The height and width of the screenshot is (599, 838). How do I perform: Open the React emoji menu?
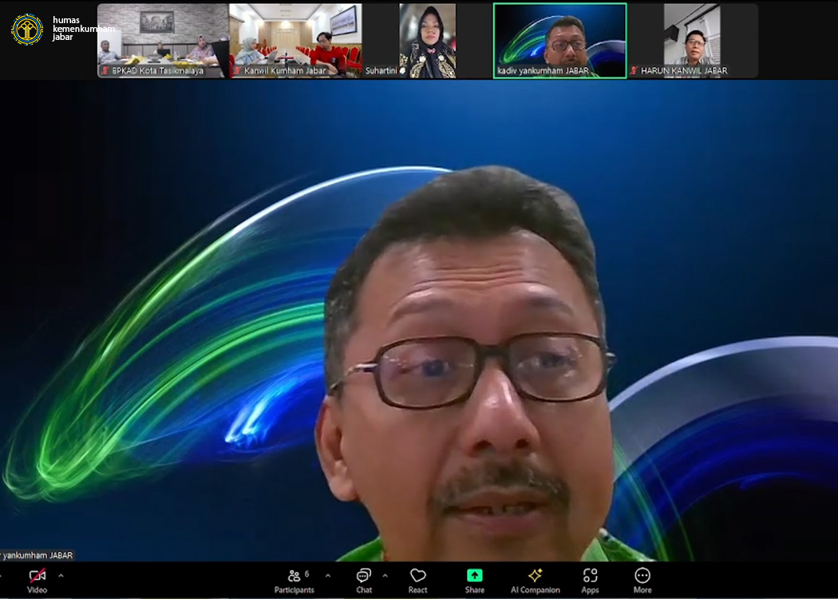coord(417,578)
